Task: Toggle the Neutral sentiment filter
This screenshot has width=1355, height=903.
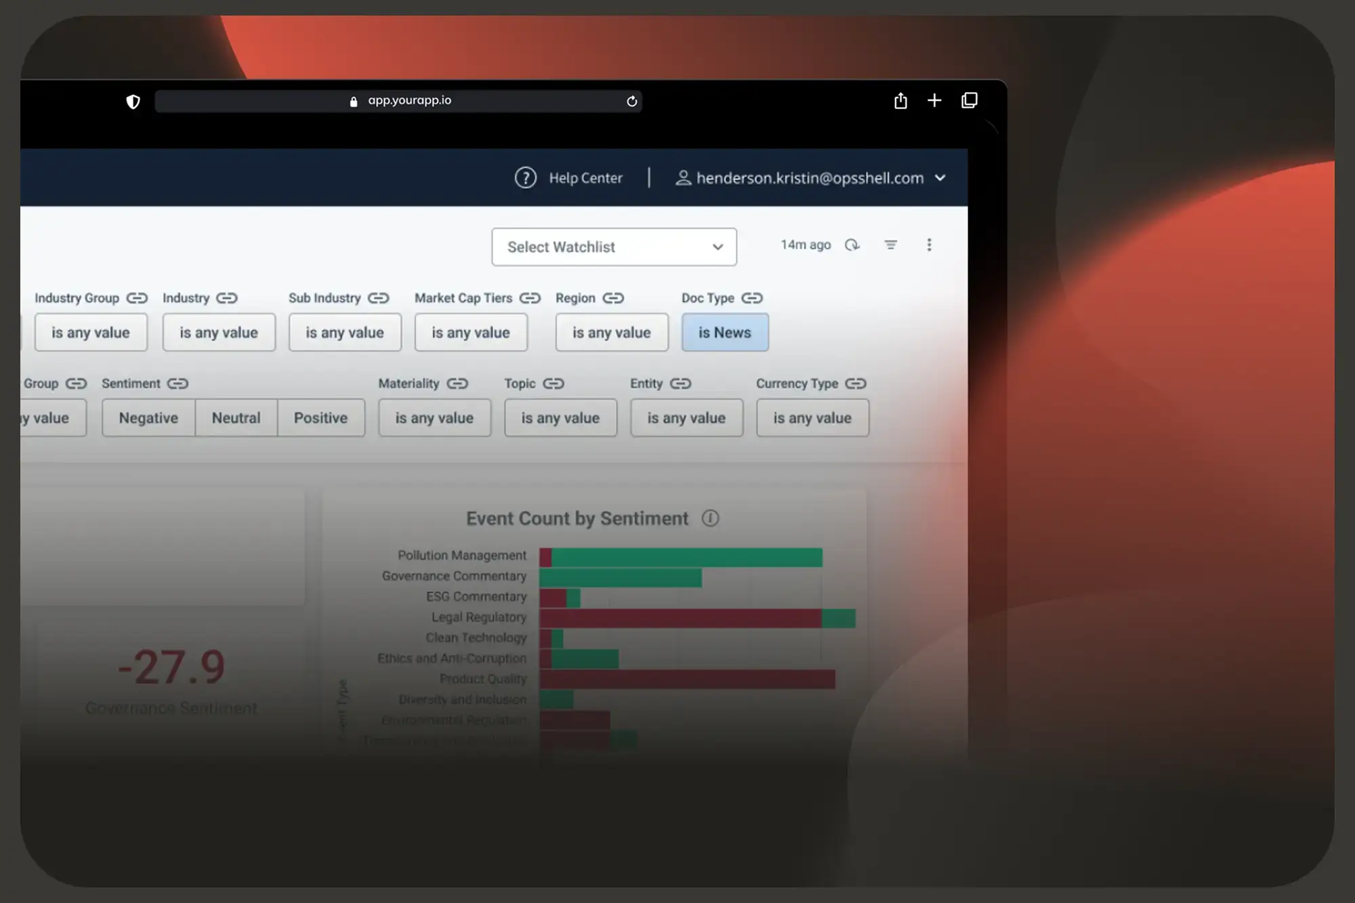Action: click(236, 418)
